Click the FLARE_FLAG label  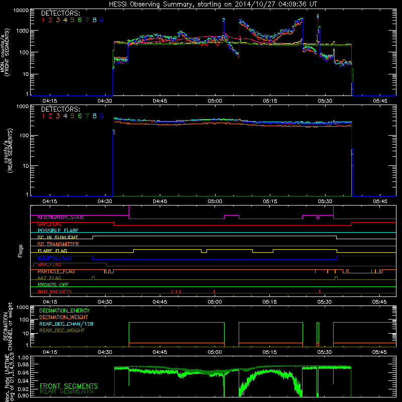click(x=52, y=251)
